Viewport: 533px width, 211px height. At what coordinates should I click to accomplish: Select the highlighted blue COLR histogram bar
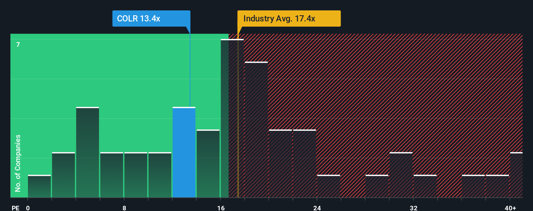184,152
